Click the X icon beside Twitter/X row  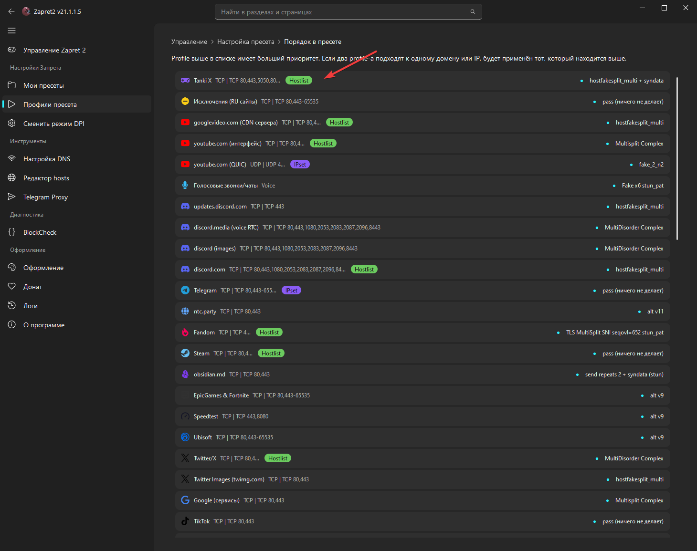pyautogui.click(x=185, y=458)
